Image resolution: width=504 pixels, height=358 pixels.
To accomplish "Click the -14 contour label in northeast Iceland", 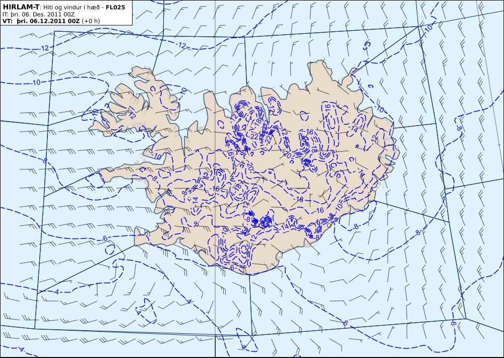I will pyautogui.click(x=354, y=129).
